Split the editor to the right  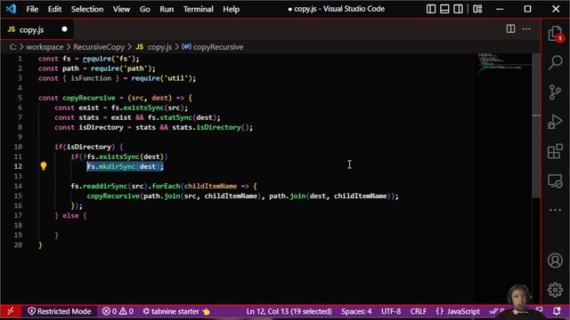point(510,28)
